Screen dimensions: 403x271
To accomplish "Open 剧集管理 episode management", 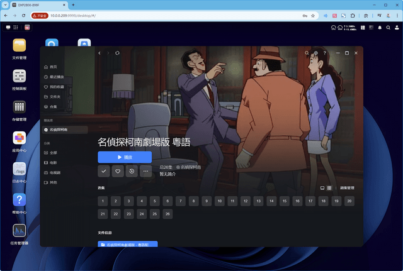I will (347, 188).
